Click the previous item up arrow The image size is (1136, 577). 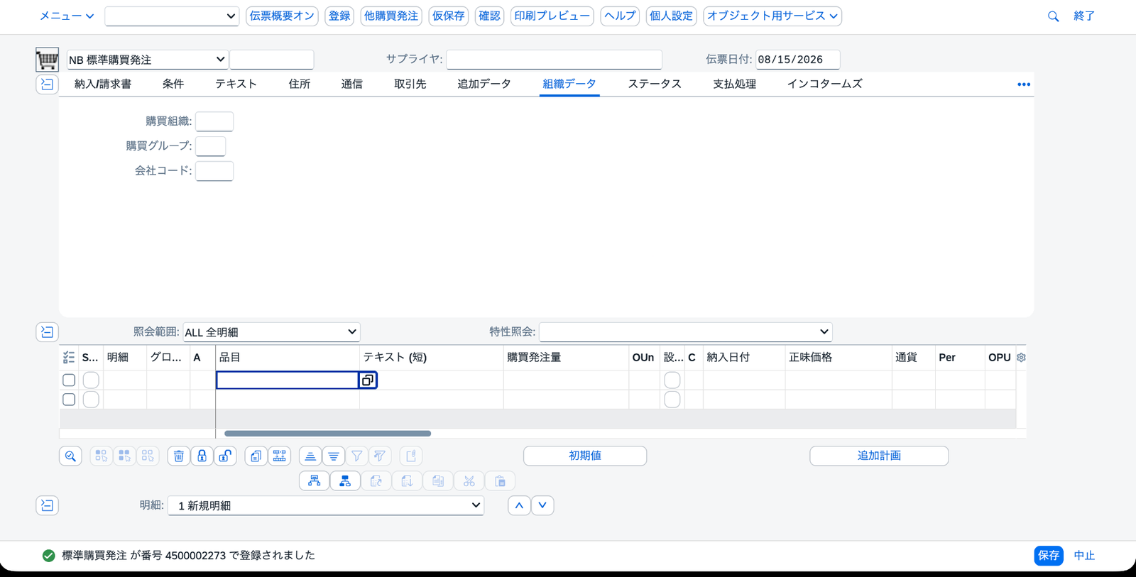[x=519, y=505]
